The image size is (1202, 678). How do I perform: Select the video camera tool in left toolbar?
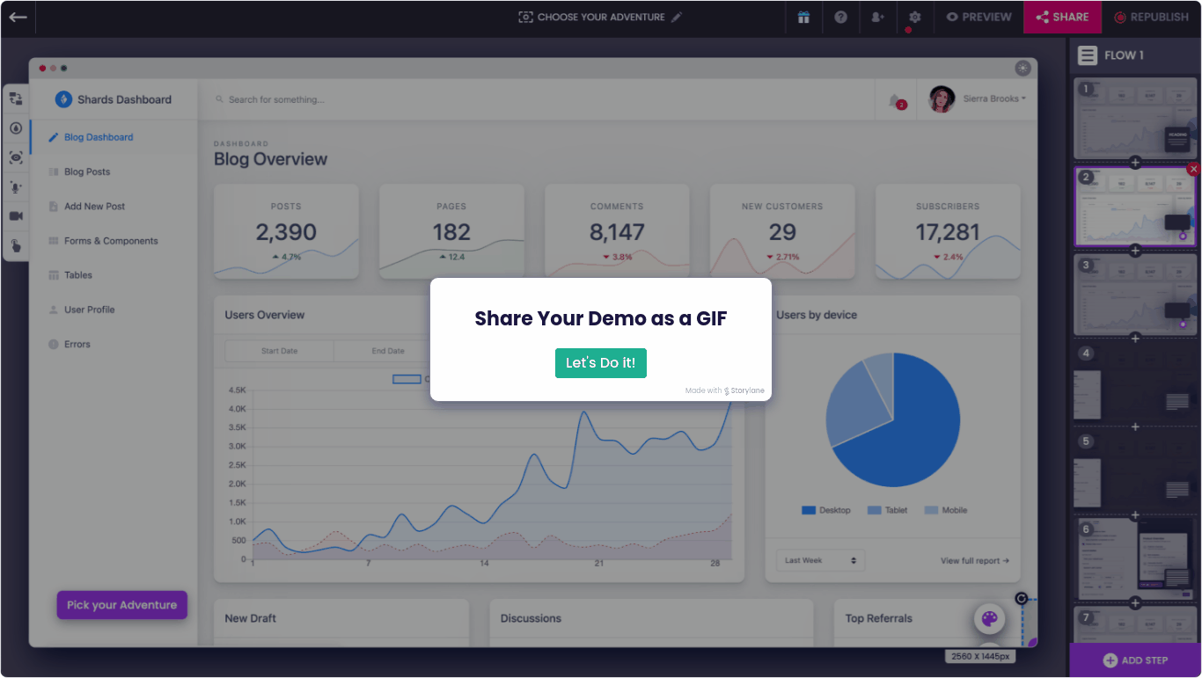tap(16, 216)
